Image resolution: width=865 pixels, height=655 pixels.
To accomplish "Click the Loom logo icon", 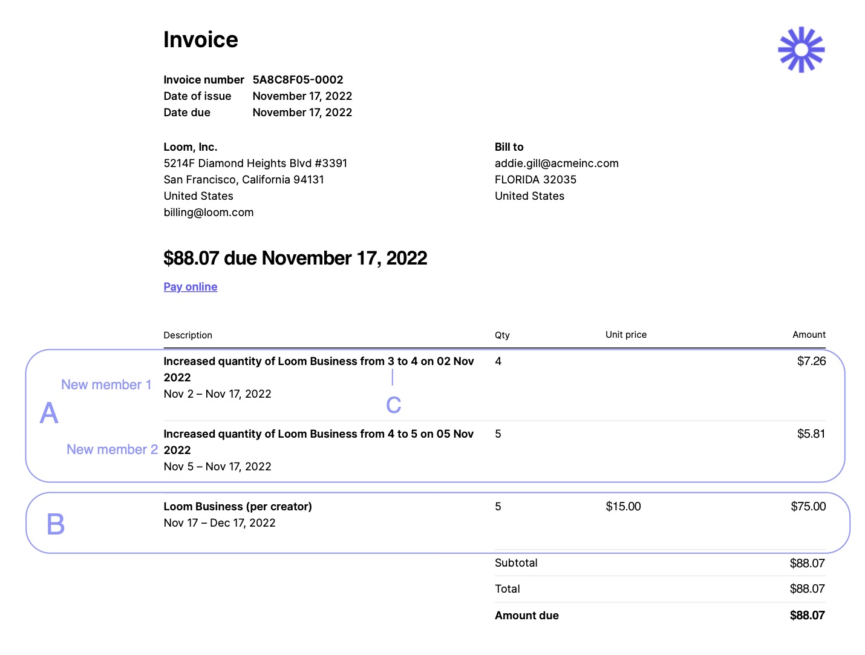I will click(x=801, y=50).
